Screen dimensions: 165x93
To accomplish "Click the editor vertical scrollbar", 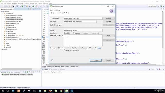I will [163, 30].
